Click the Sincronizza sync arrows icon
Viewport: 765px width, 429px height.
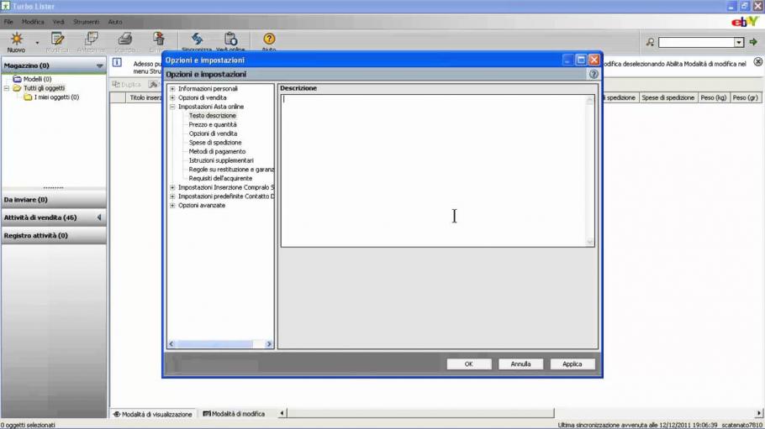(x=197, y=39)
